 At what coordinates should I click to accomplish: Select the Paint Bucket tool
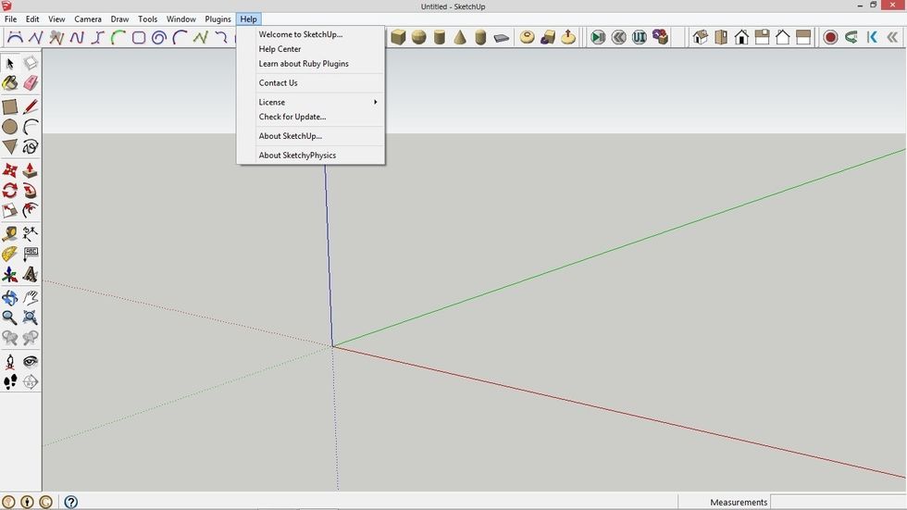tap(10, 84)
